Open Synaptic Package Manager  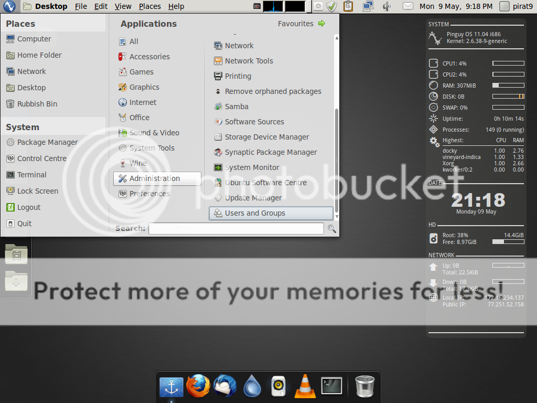click(271, 152)
